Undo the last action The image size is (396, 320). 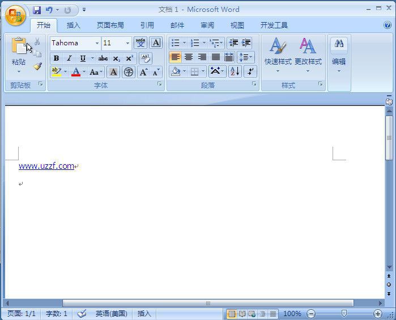49,10
